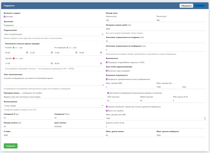Click clock icon in Online end time
The width and height of the screenshot is (210, 153).
[52, 53]
